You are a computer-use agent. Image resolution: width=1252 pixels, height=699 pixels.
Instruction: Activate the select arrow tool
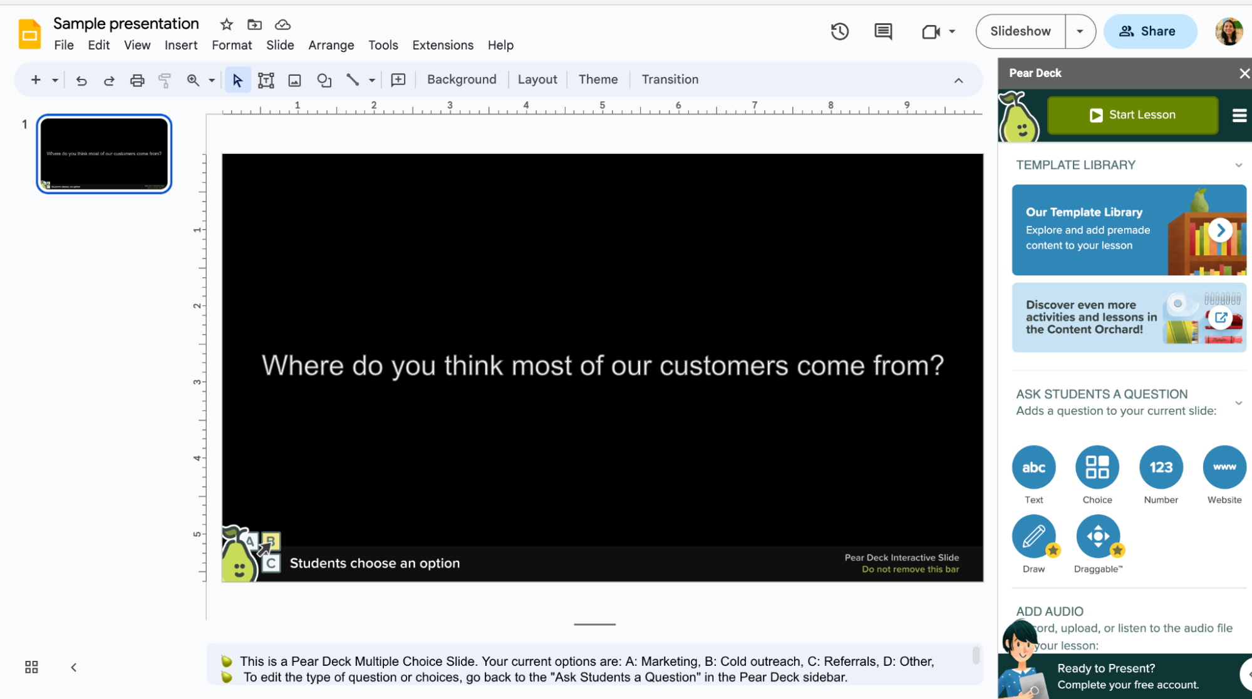[237, 80]
